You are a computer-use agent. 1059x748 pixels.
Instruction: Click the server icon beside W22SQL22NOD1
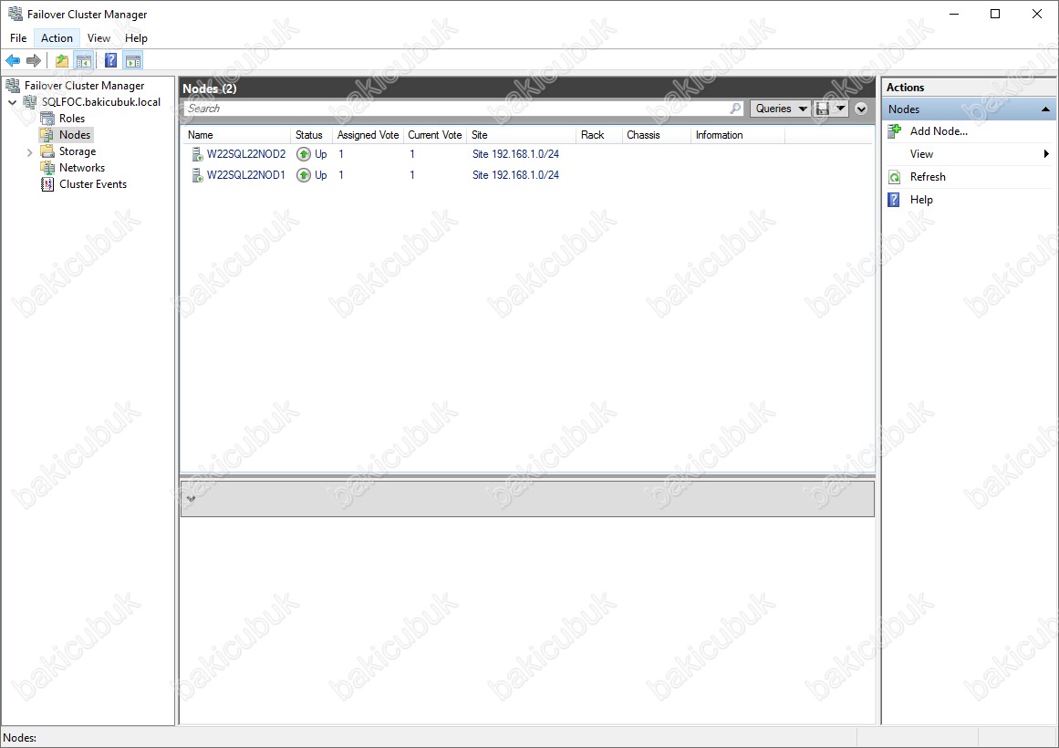coord(197,176)
